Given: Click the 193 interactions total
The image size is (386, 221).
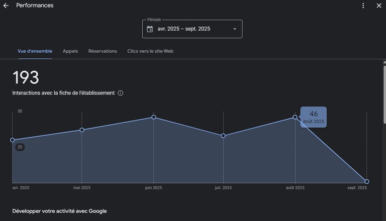Looking at the screenshot, I should point(26,78).
